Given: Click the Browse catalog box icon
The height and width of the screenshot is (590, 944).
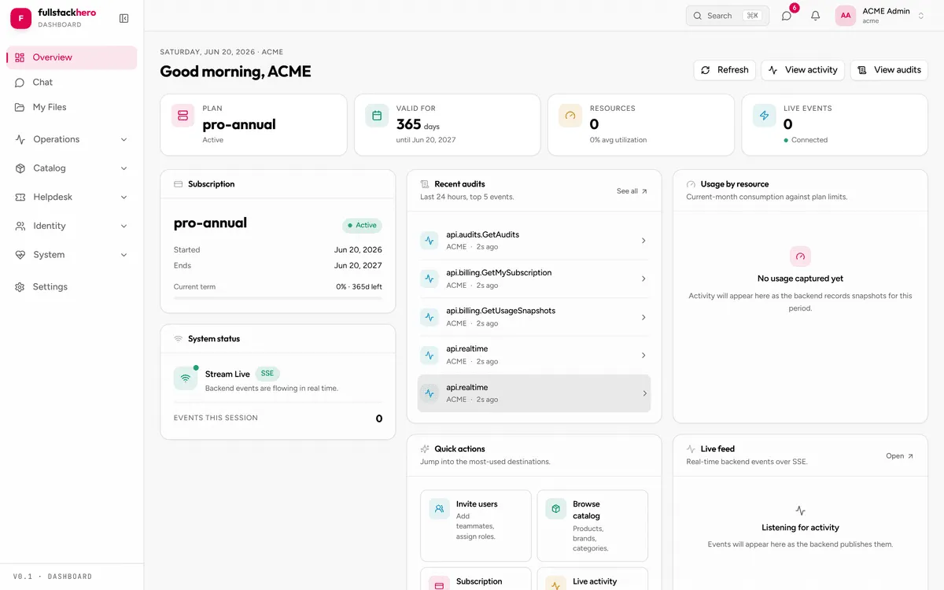Looking at the screenshot, I should coord(556,509).
